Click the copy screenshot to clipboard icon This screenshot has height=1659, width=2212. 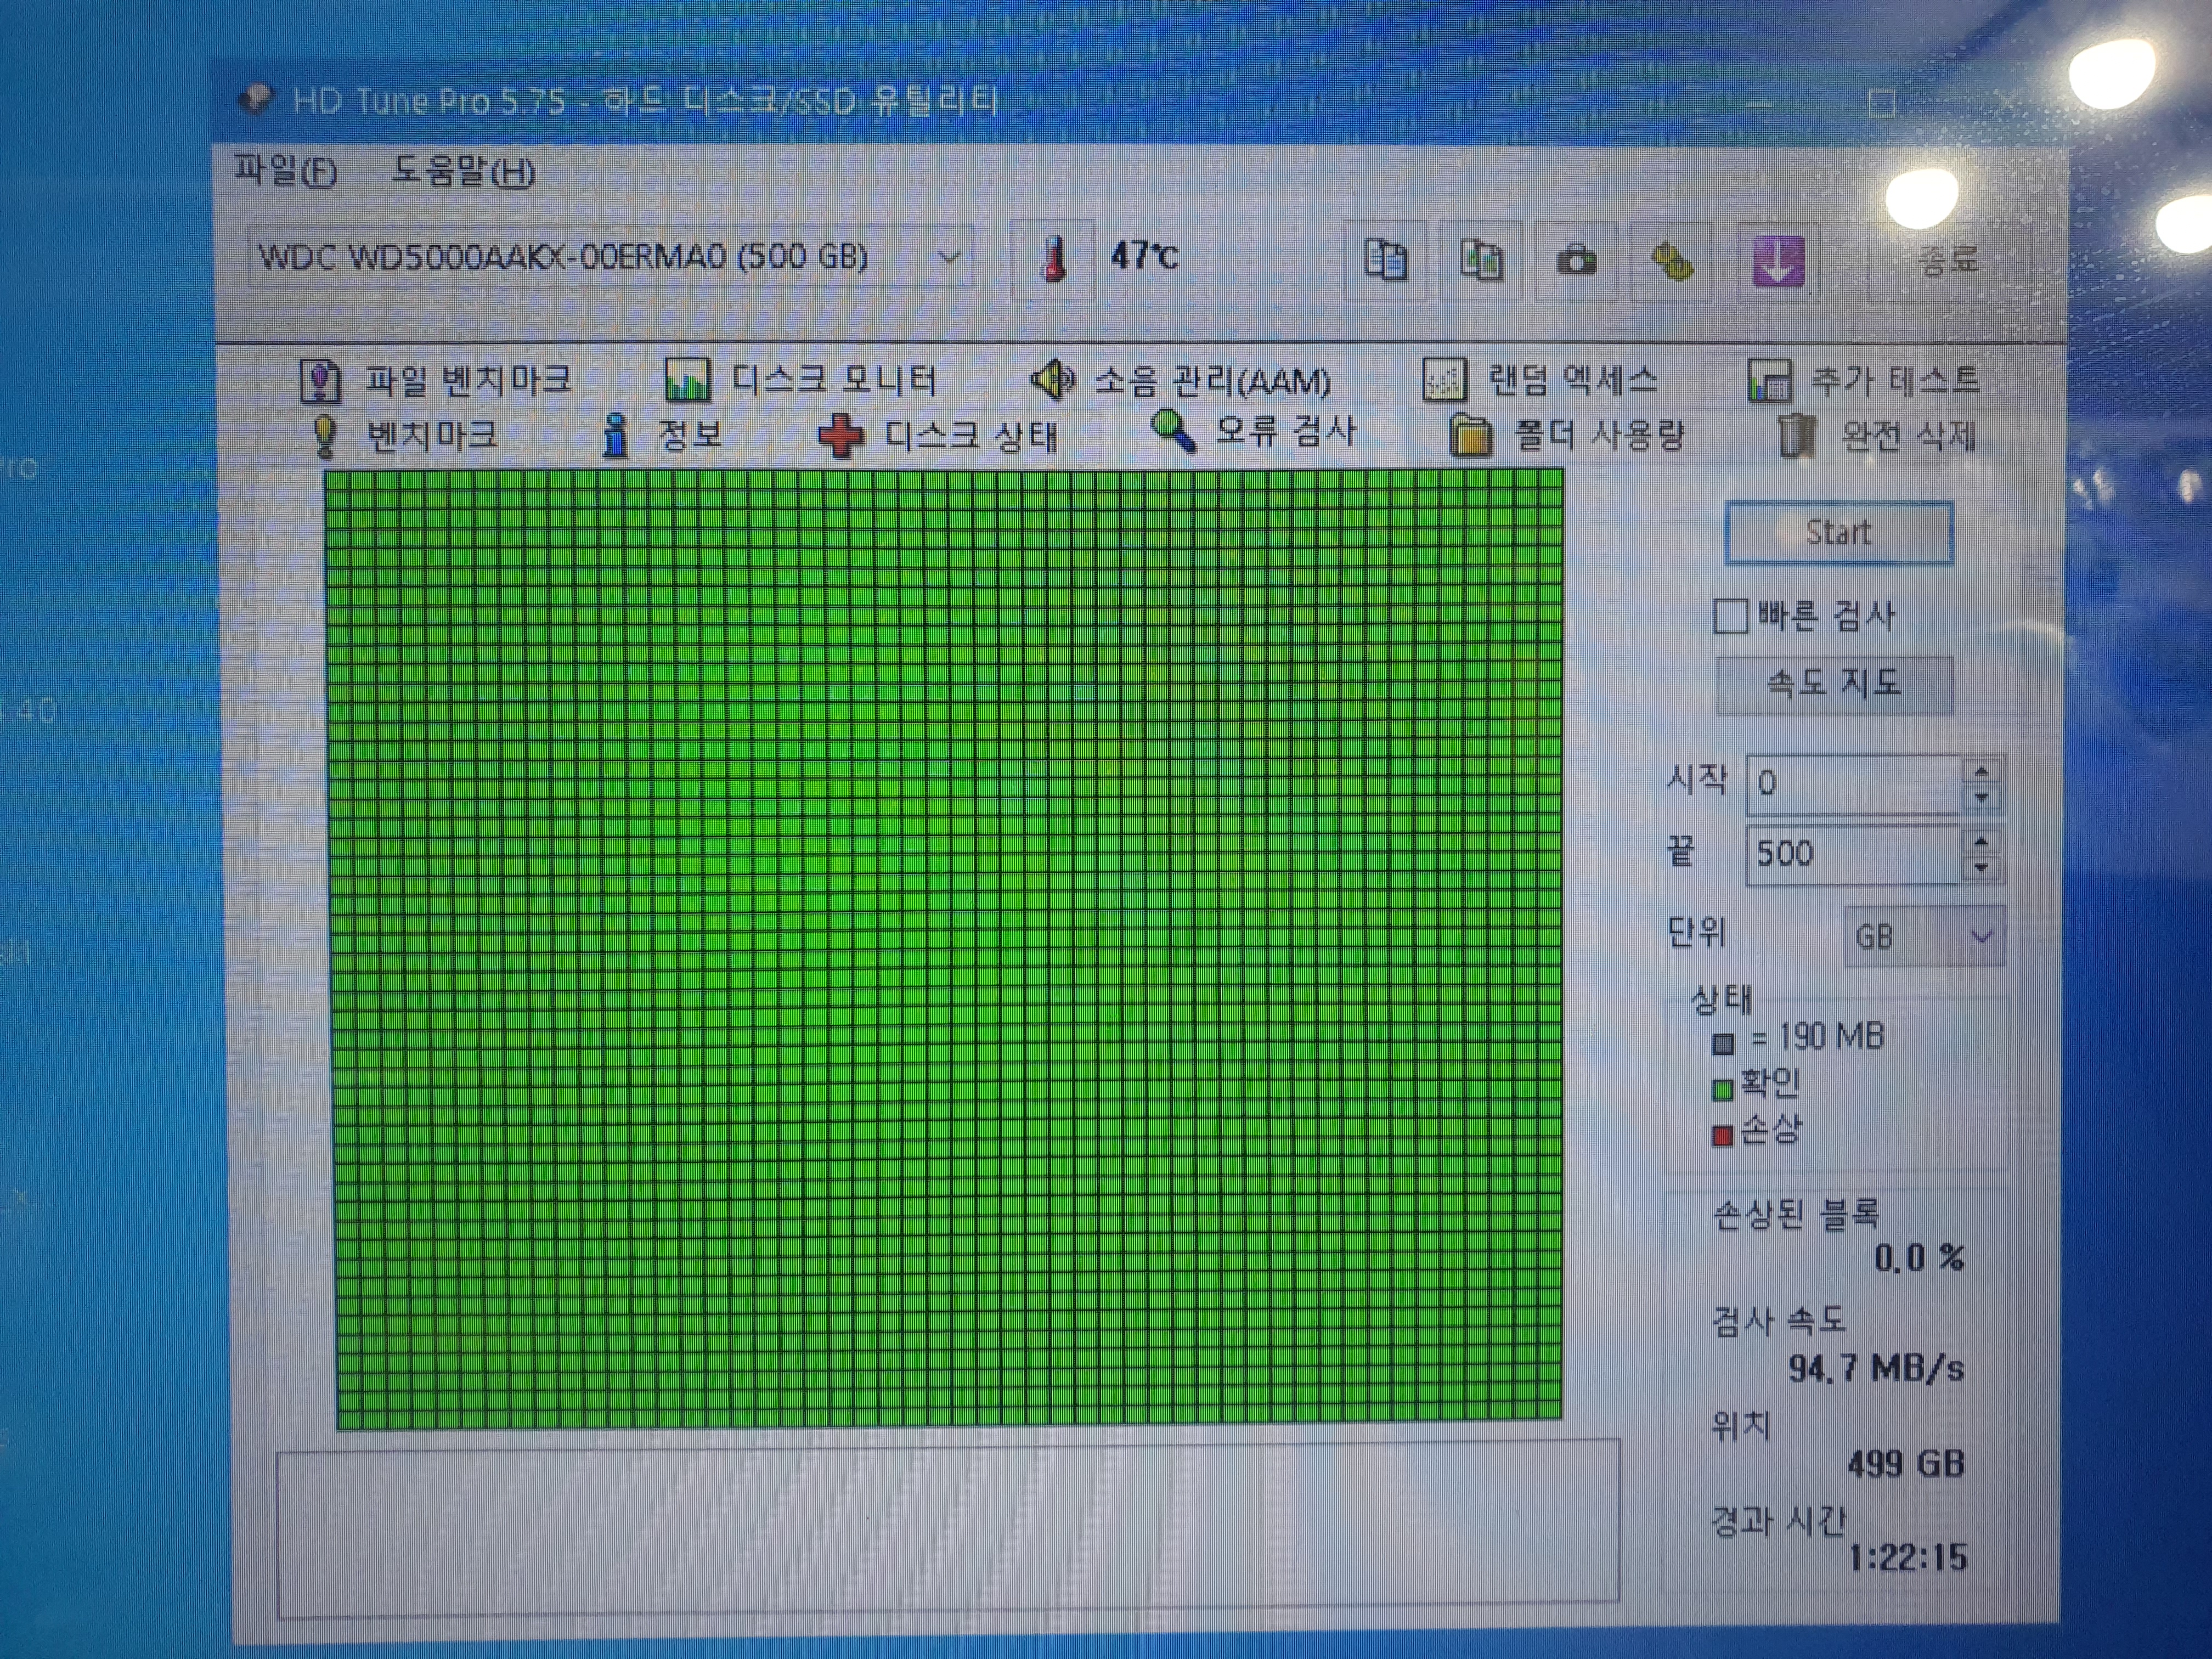coord(1481,261)
